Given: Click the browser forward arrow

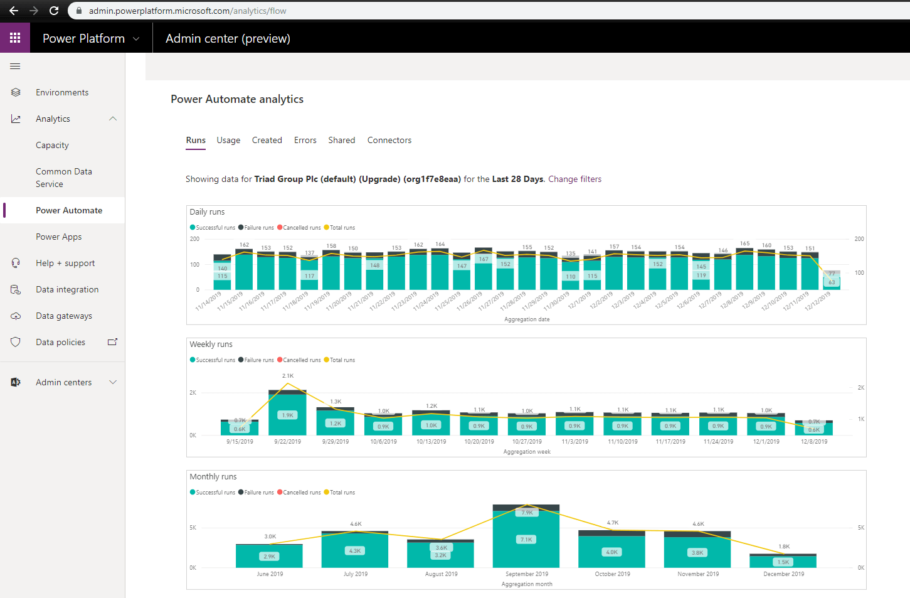Looking at the screenshot, I should coord(34,11).
